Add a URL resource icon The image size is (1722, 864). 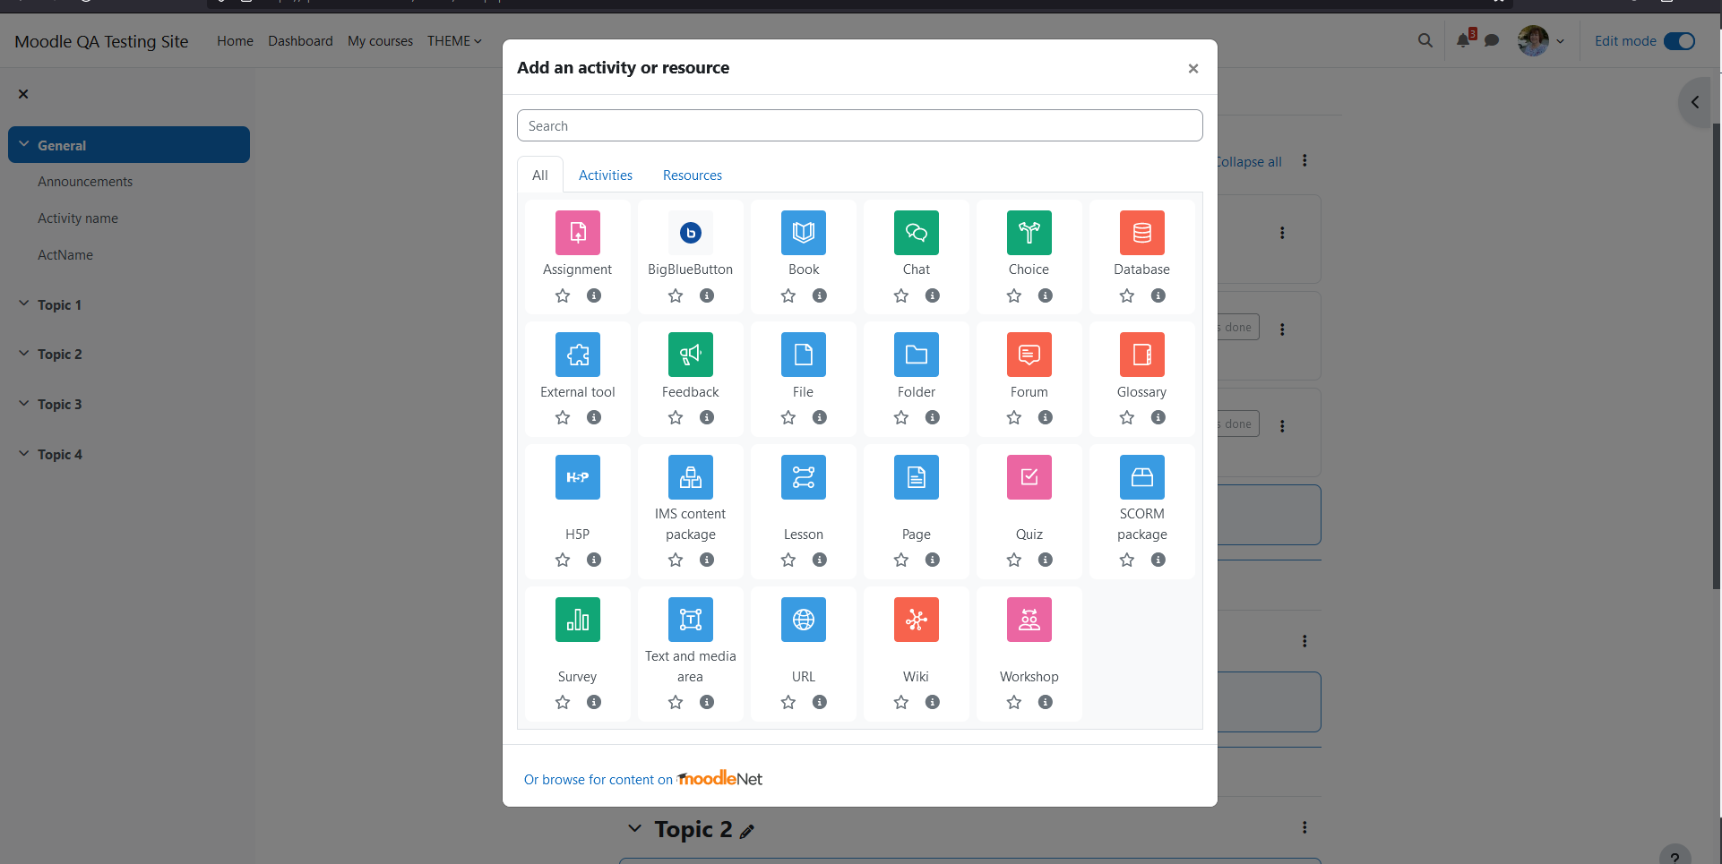coord(804,620)
